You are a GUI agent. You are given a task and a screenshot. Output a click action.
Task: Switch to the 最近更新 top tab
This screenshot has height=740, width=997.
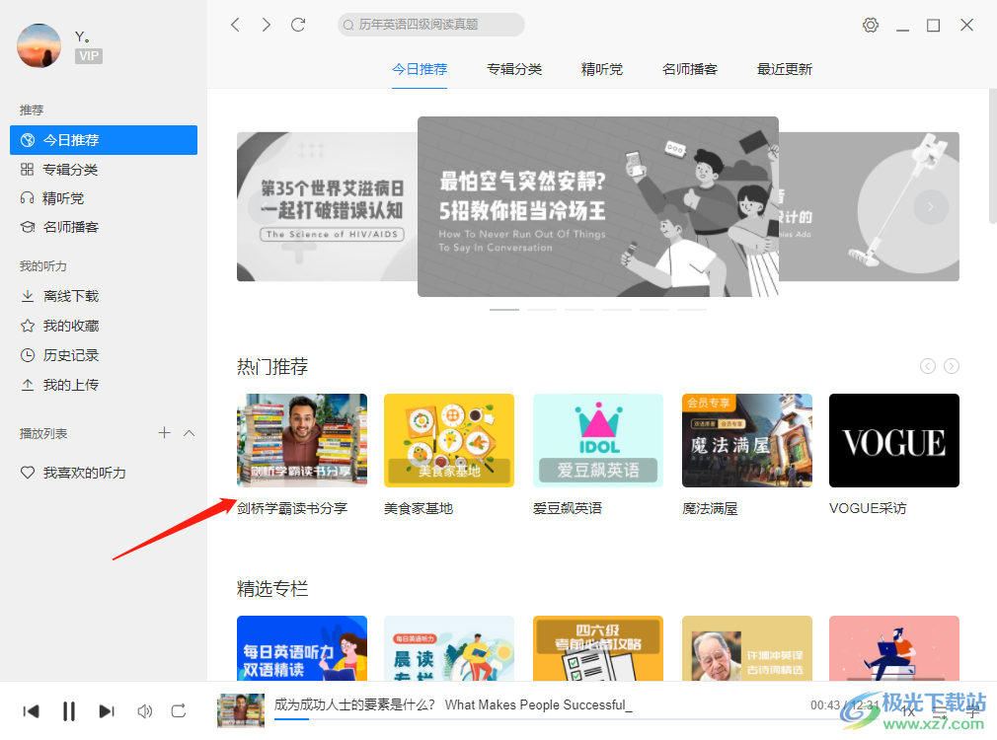click(785, 69)
